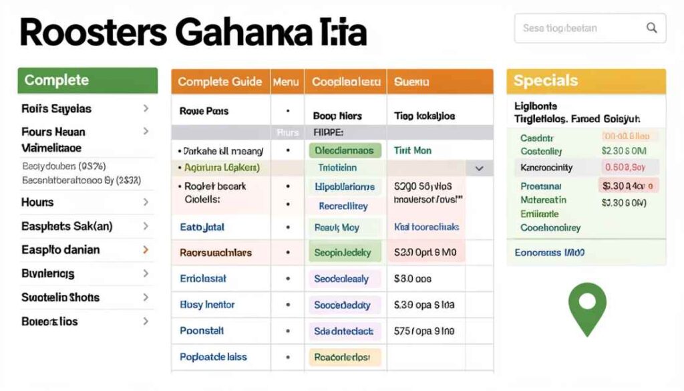
Task: Select the yellow Roacderledpst tag
Action: coord(346,357)
